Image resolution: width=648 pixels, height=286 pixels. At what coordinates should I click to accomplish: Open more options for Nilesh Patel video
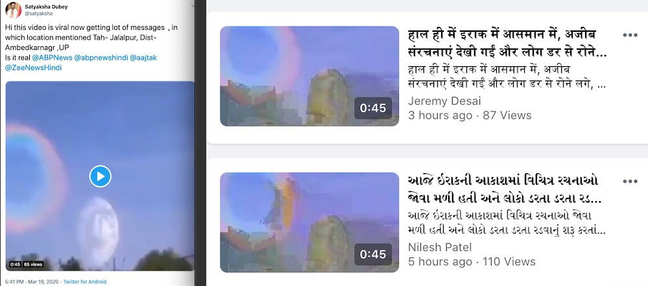[x=630, y=182]
